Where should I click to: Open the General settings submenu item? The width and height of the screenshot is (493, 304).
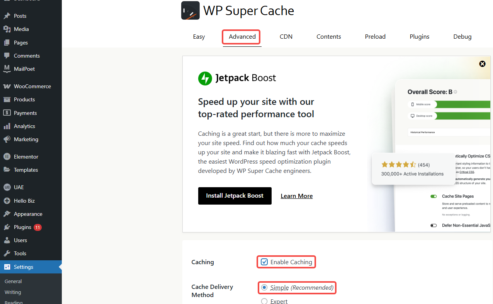click(x=13, y=281)
